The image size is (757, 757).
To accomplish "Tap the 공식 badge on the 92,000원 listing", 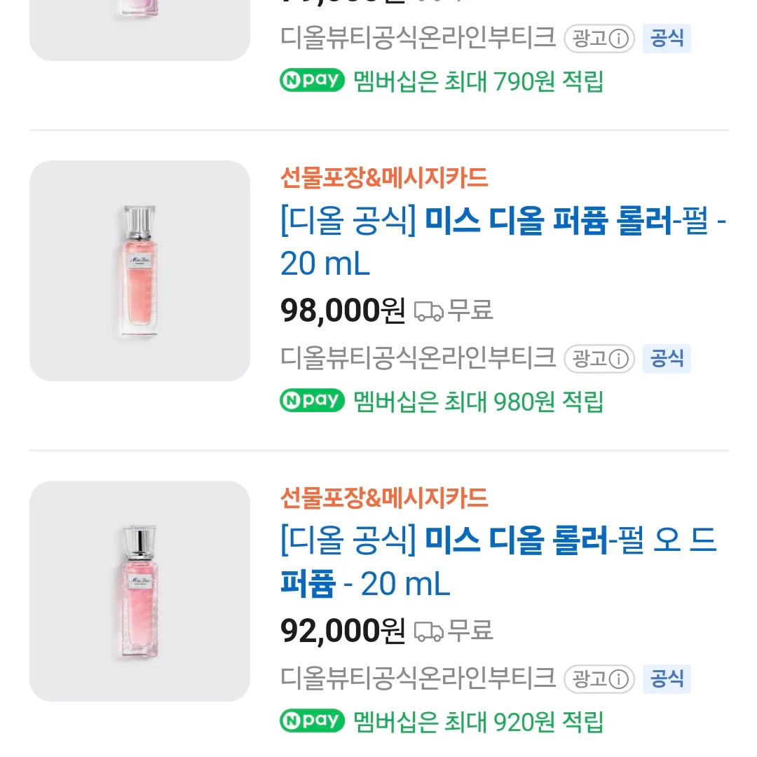I will pyautogui.click(x=667, y=678).
